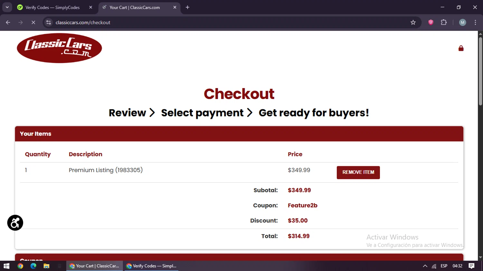
Task: Click the forward navigation arrow
Action: [21, 23]
